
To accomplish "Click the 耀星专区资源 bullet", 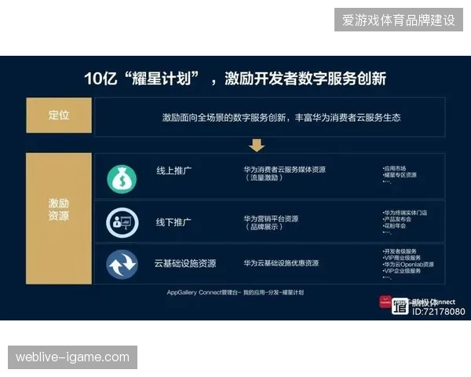I will pos(400,175).
